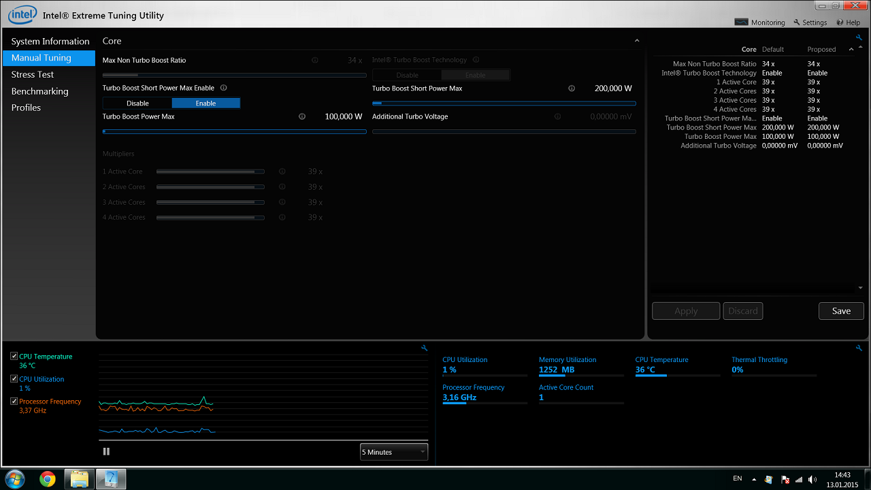Uncheck the Processor Frequency graph checkbox
The width and height of the screenshot is (871, 490).
click(x=14, y=402)
